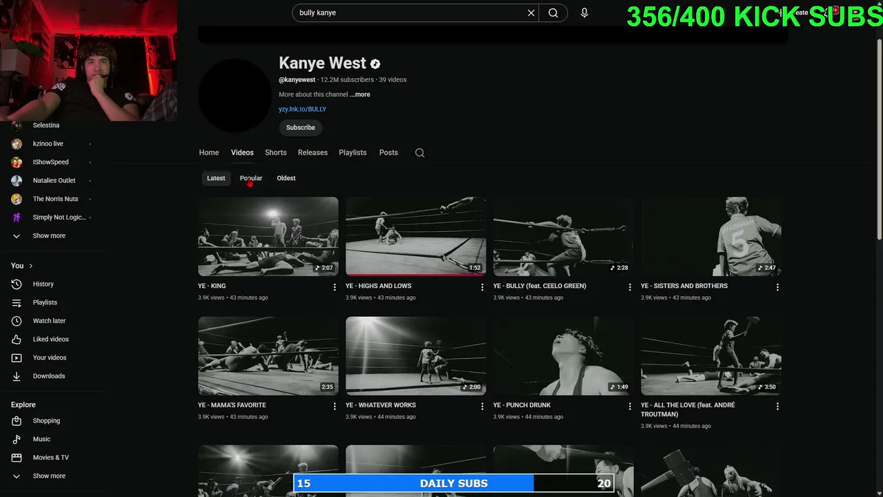Open options menu for YE - MAMA'S FAVORITE
883x497 pixels.
tap(335, 407)
